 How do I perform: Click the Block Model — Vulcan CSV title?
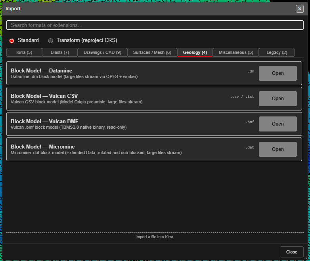point(44,96)
